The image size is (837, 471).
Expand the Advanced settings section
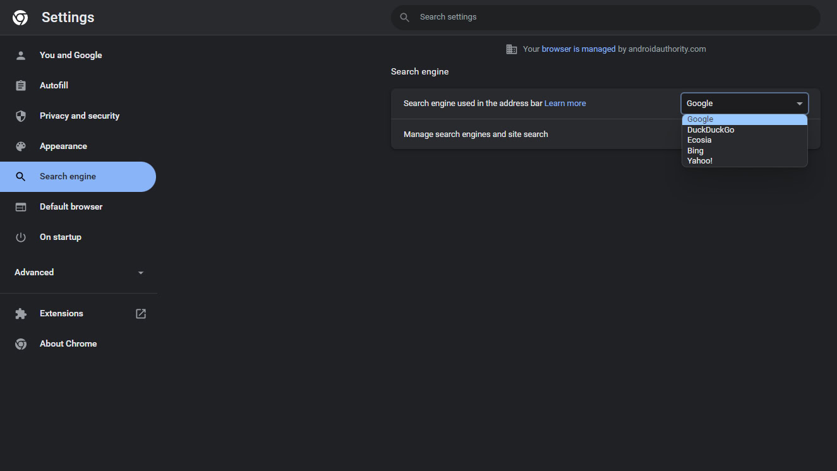tap(79, 273)
